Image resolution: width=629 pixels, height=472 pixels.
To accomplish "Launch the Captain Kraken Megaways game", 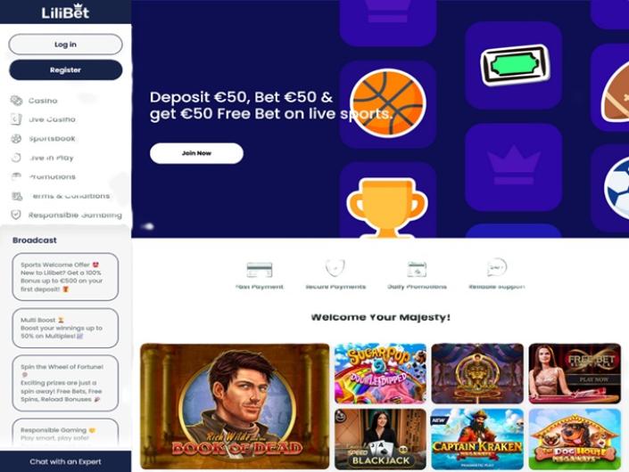I will click(477, 439).
